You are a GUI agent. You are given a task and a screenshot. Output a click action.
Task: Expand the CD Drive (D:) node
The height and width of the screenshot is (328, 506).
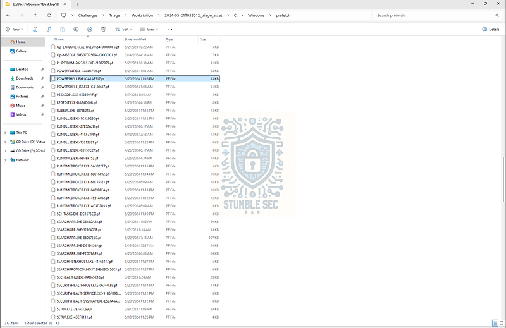pos(5,142)
